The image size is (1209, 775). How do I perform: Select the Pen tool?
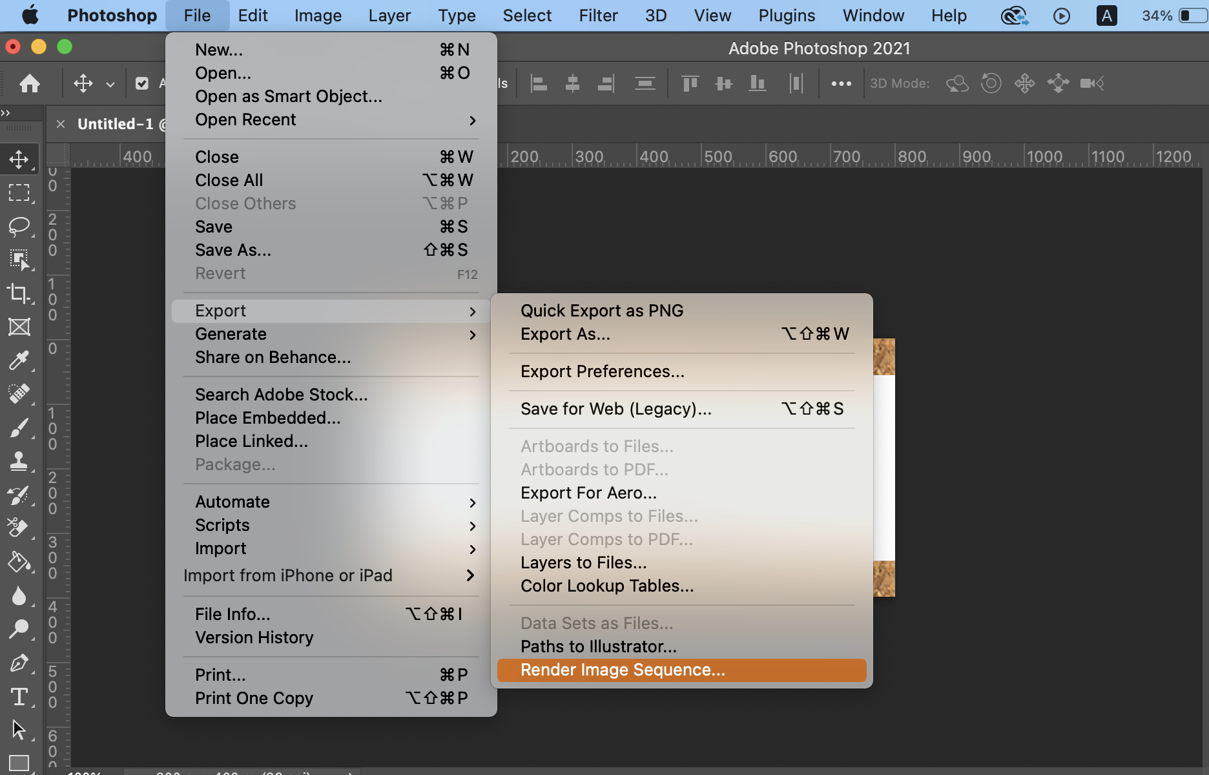click(19, 663)
